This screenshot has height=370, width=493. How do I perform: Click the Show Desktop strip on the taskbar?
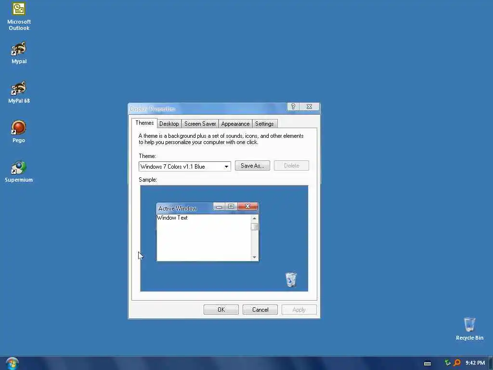[x=491, y=363]
